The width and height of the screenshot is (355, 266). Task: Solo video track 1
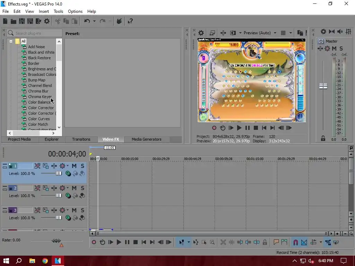tap(83, 166)
